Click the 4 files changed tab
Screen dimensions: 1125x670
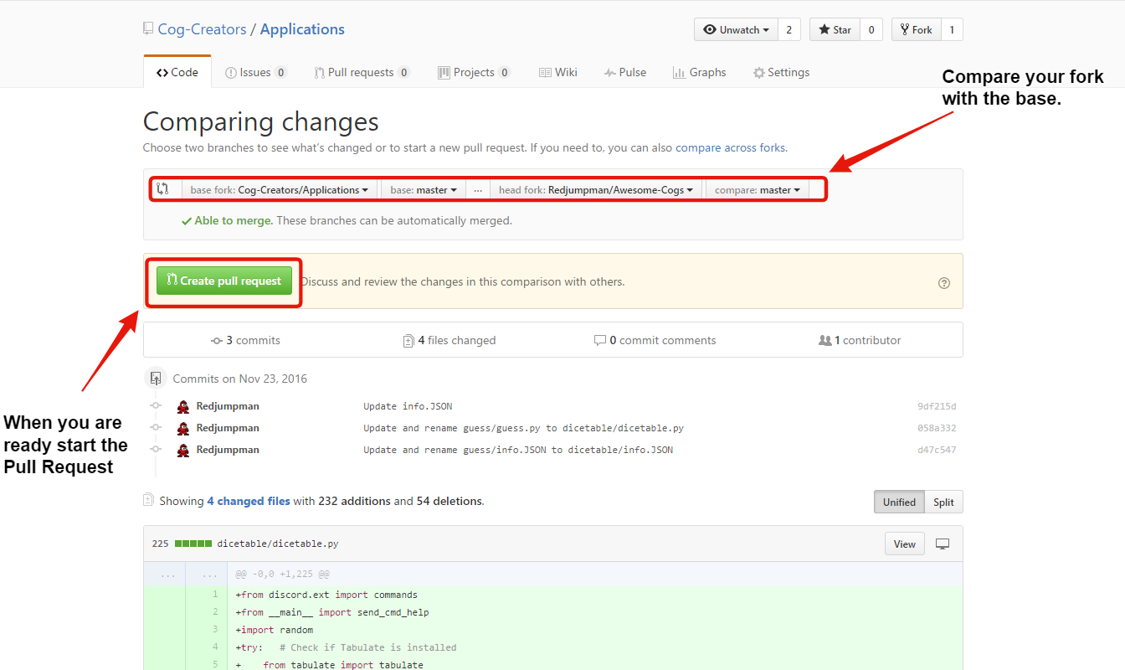point(449,340)
